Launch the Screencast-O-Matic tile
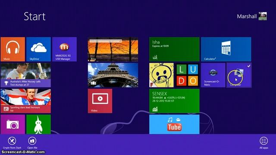The width and height of the screenshot is (276, 155). click(213, 75)
